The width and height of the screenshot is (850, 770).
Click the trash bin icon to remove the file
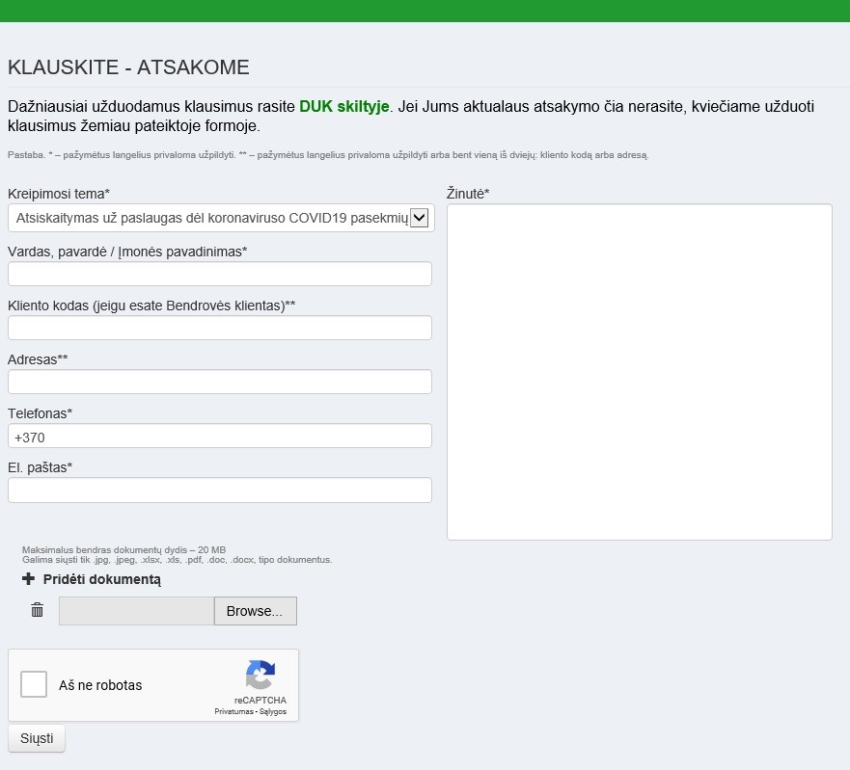[38, 610]
